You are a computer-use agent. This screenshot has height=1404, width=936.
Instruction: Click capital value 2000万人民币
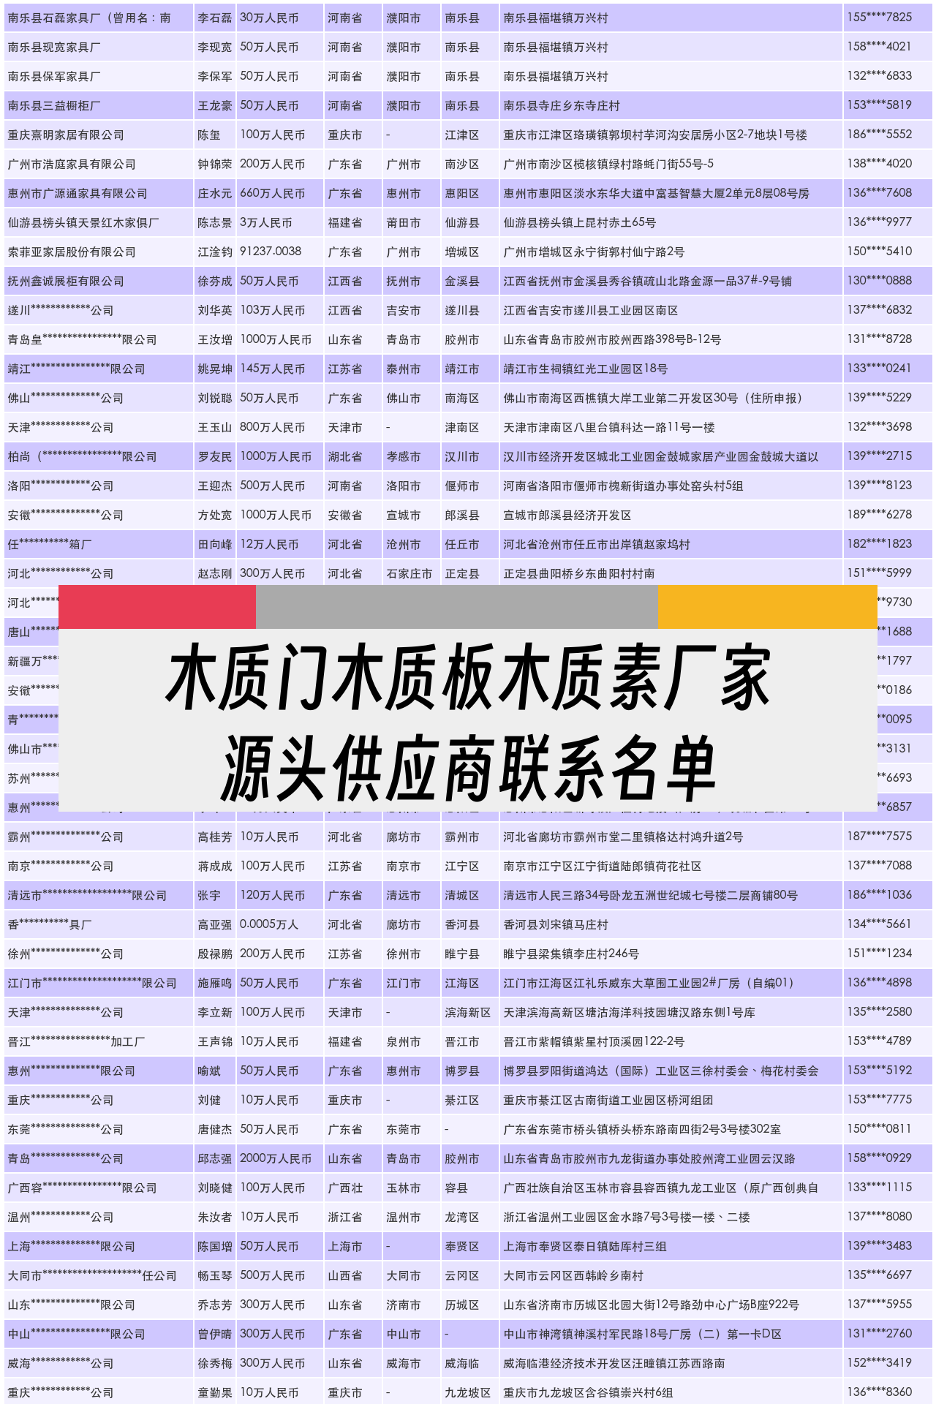click(276, 1158)
